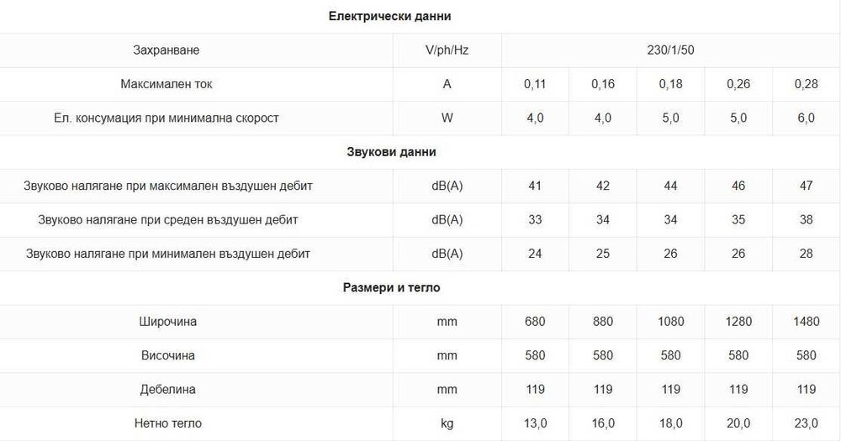Select the 'Захранване' row label
The image size is (841, 441).
tap(166, 50)
